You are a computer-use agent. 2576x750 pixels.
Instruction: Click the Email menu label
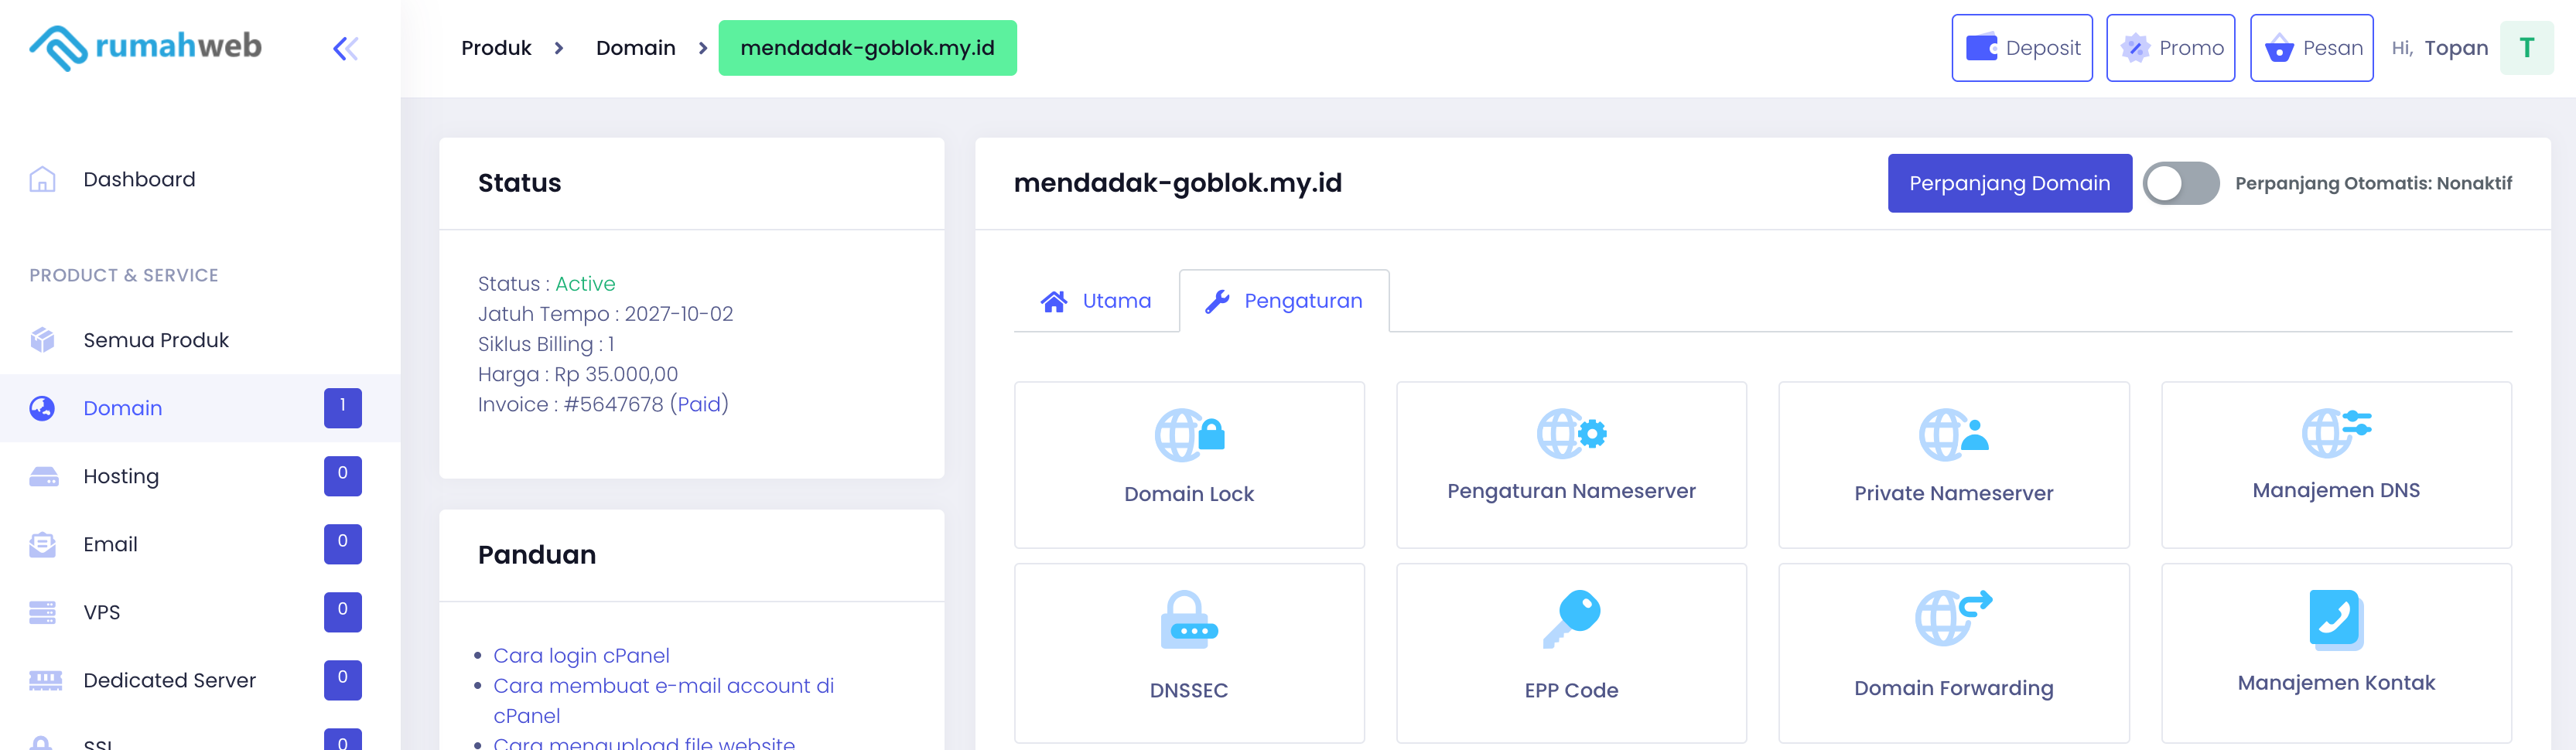tap(110, 544)
